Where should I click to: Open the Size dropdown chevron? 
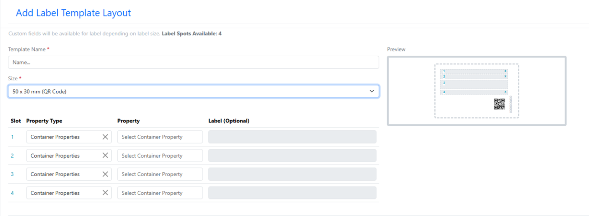[x=372, y=91]
